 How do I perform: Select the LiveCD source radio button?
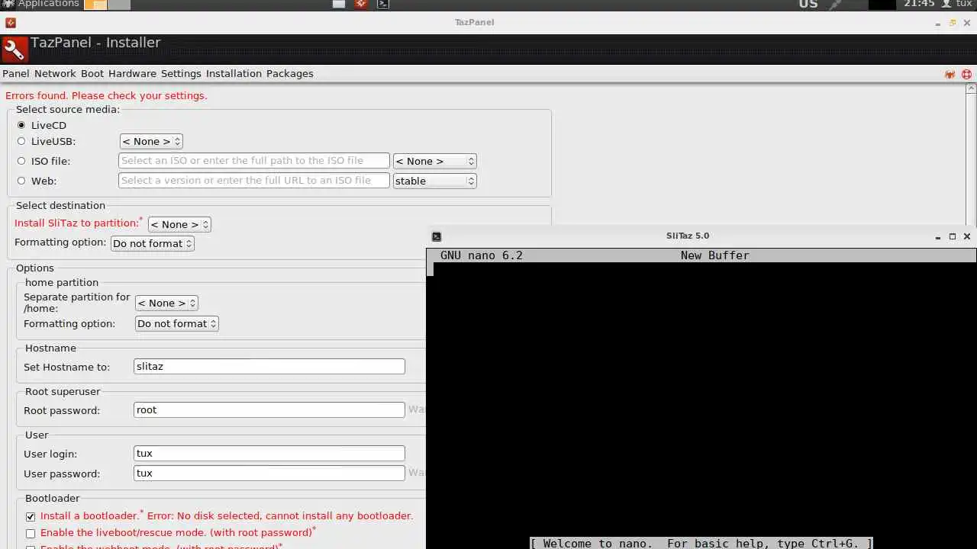click(21, 125)
